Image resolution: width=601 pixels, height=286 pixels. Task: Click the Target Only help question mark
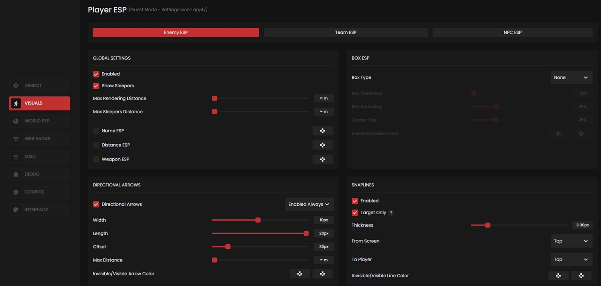coord(391,213)
